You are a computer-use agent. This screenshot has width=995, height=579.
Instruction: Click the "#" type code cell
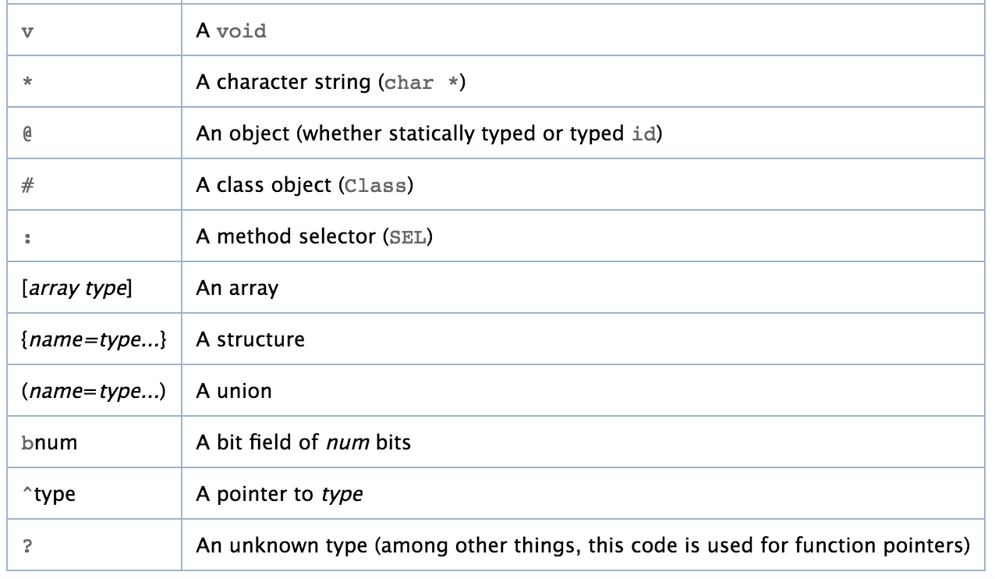click(27, 186)
